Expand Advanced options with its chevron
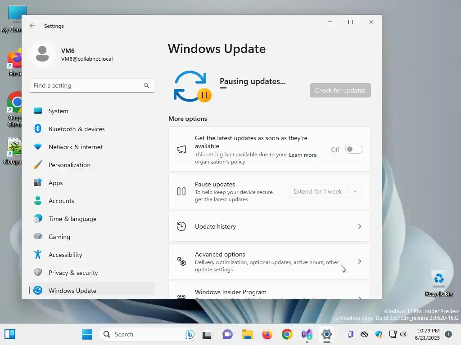 pyautogui.click(x=360, y=261)
